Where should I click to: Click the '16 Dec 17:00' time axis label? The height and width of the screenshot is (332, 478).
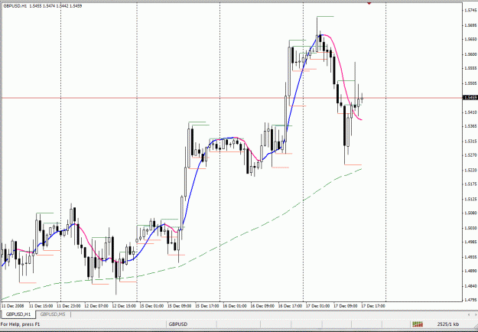pos(291,305)
